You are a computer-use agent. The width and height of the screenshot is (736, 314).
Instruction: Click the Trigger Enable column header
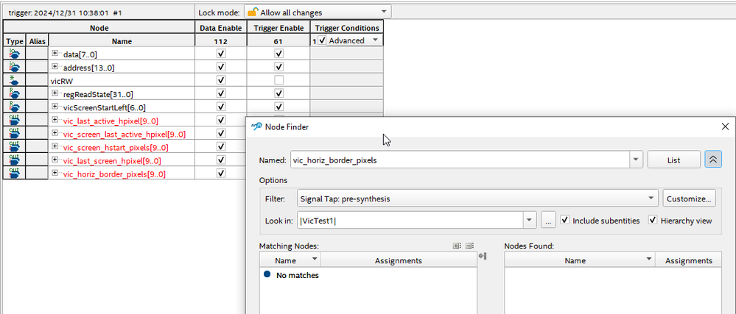(278, 28)
